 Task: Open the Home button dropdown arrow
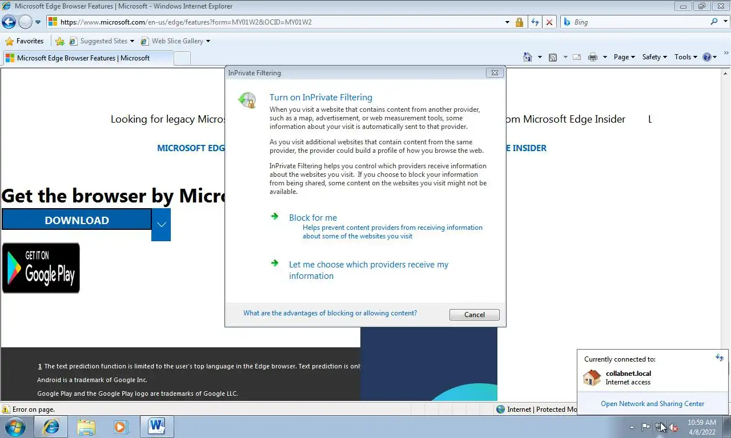coord(540,57)
